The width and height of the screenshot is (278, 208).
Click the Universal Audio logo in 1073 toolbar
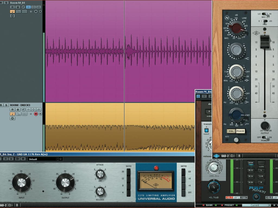216,156
